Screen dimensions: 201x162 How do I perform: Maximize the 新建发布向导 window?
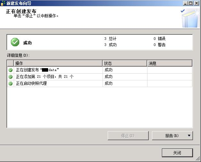(191, 3)
